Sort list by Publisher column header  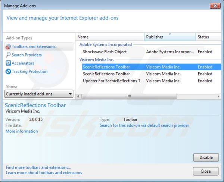click(x=170, y=37)
